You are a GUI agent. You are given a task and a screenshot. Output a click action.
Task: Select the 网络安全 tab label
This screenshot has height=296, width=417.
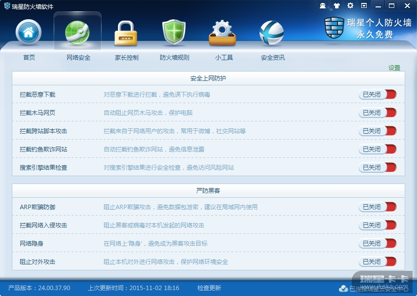pyautogui.click(x=78, y=57)
